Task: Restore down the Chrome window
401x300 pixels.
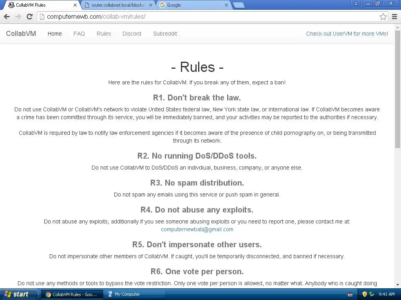Action: point(378,3)
